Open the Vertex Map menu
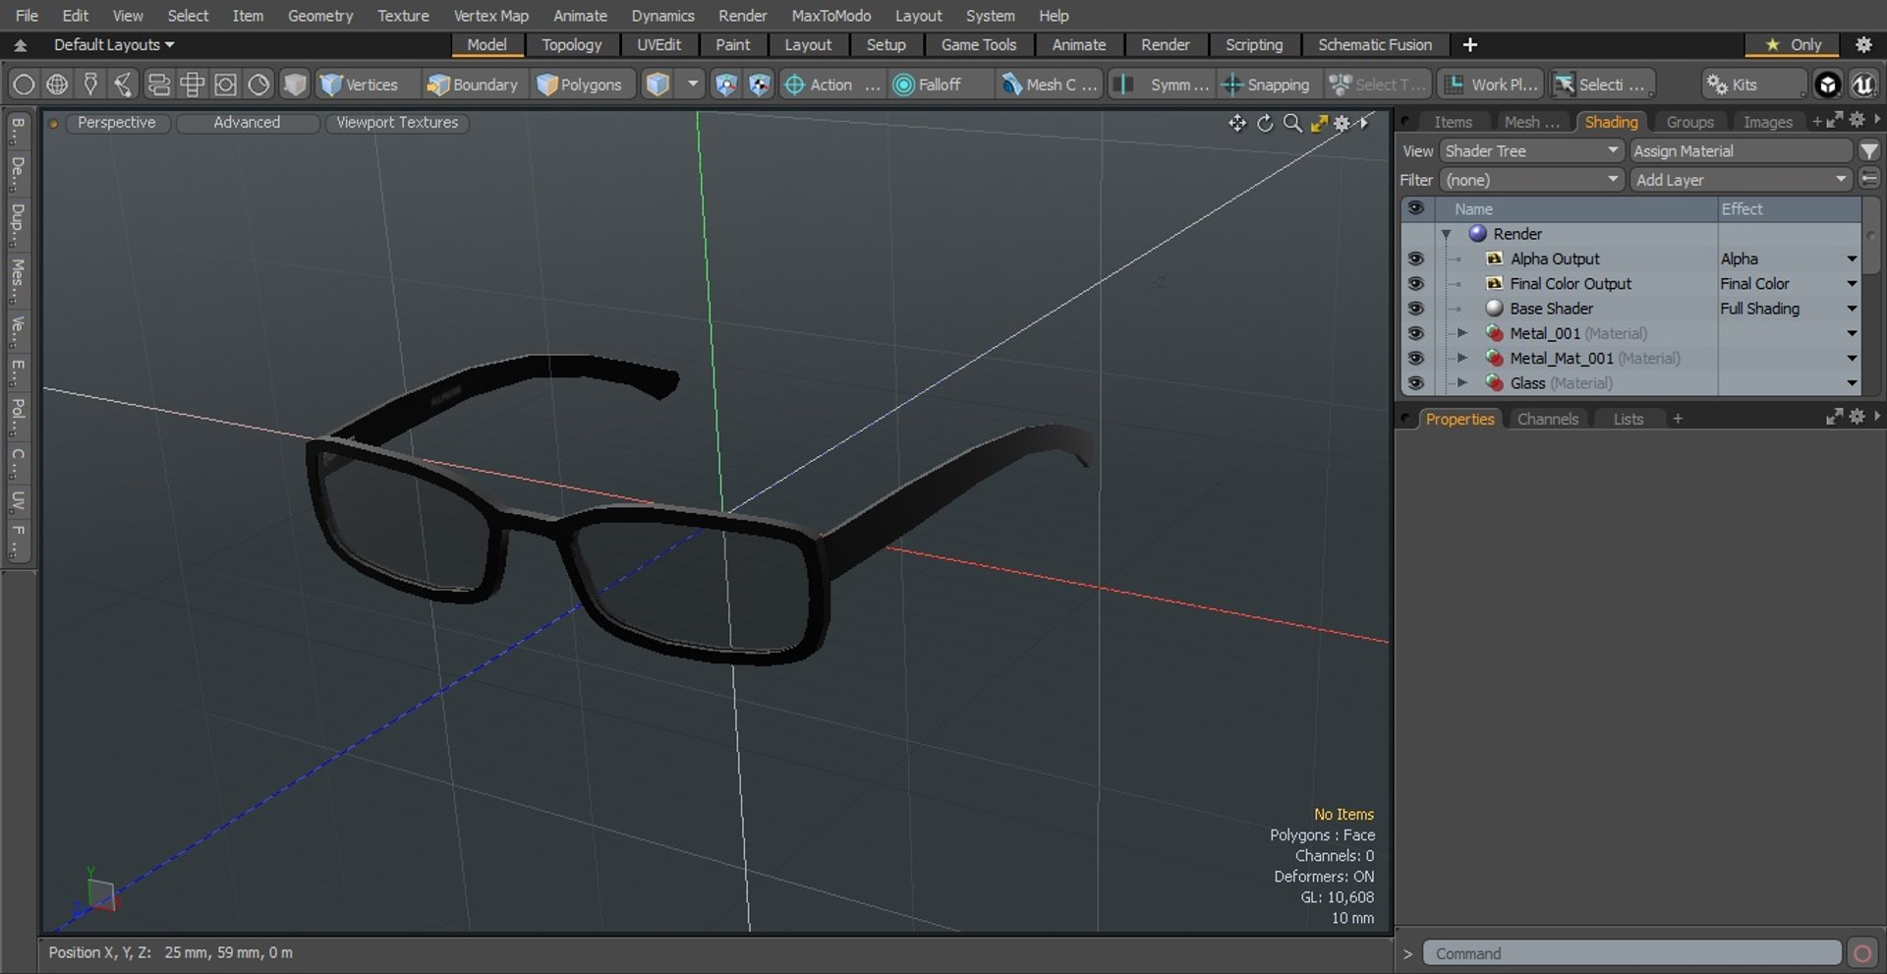Viewport: 1887px width, 974px height. tap(490, 16)
